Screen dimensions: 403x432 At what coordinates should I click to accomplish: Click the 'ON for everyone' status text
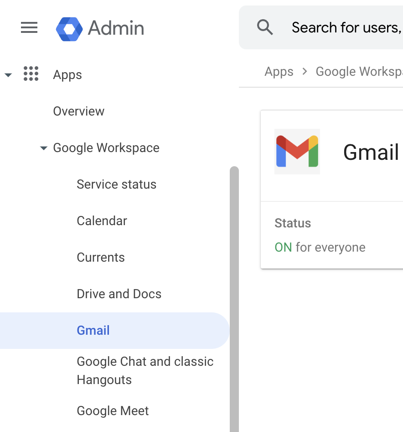(x=320, y=248)
